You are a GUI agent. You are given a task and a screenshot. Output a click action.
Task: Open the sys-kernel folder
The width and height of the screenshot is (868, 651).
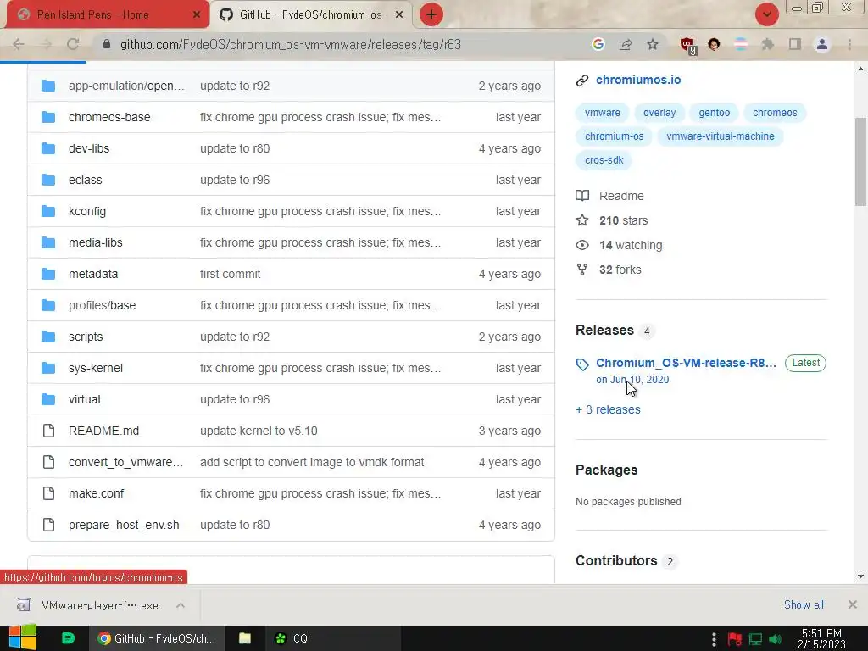coord(95,368)
